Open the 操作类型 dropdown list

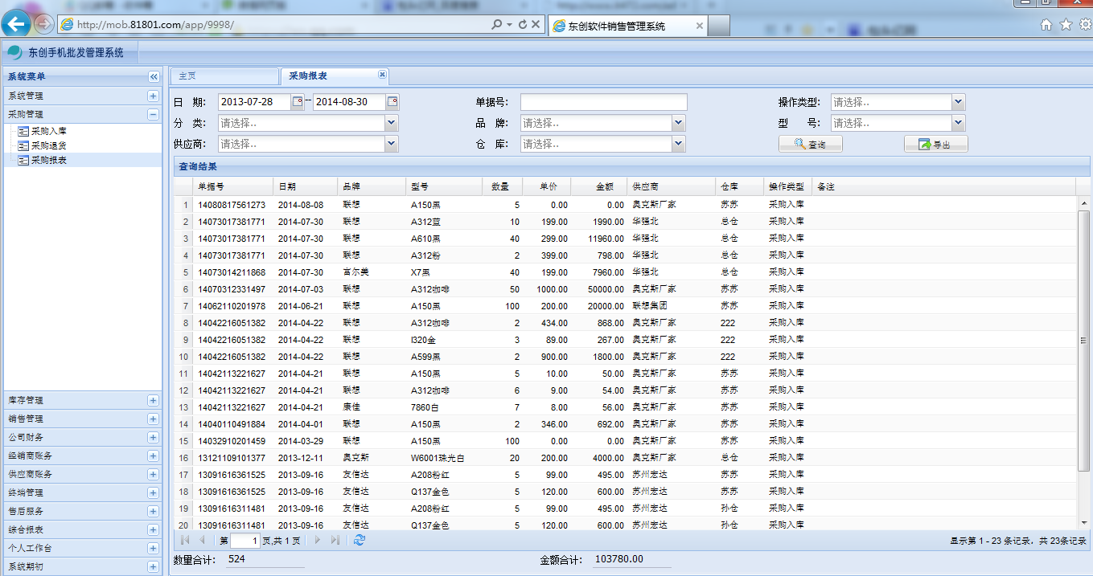point(958,102)
